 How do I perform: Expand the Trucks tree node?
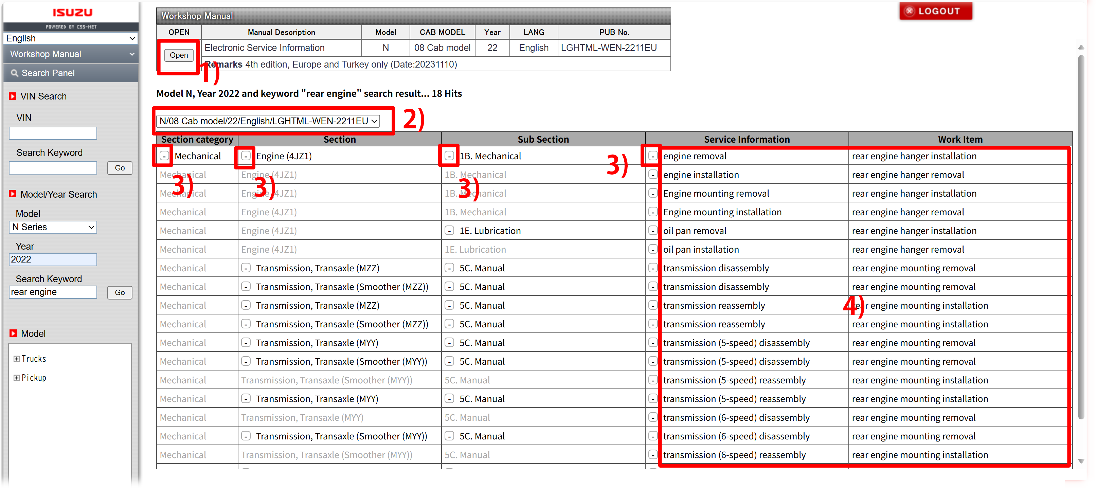coord(16,359)
